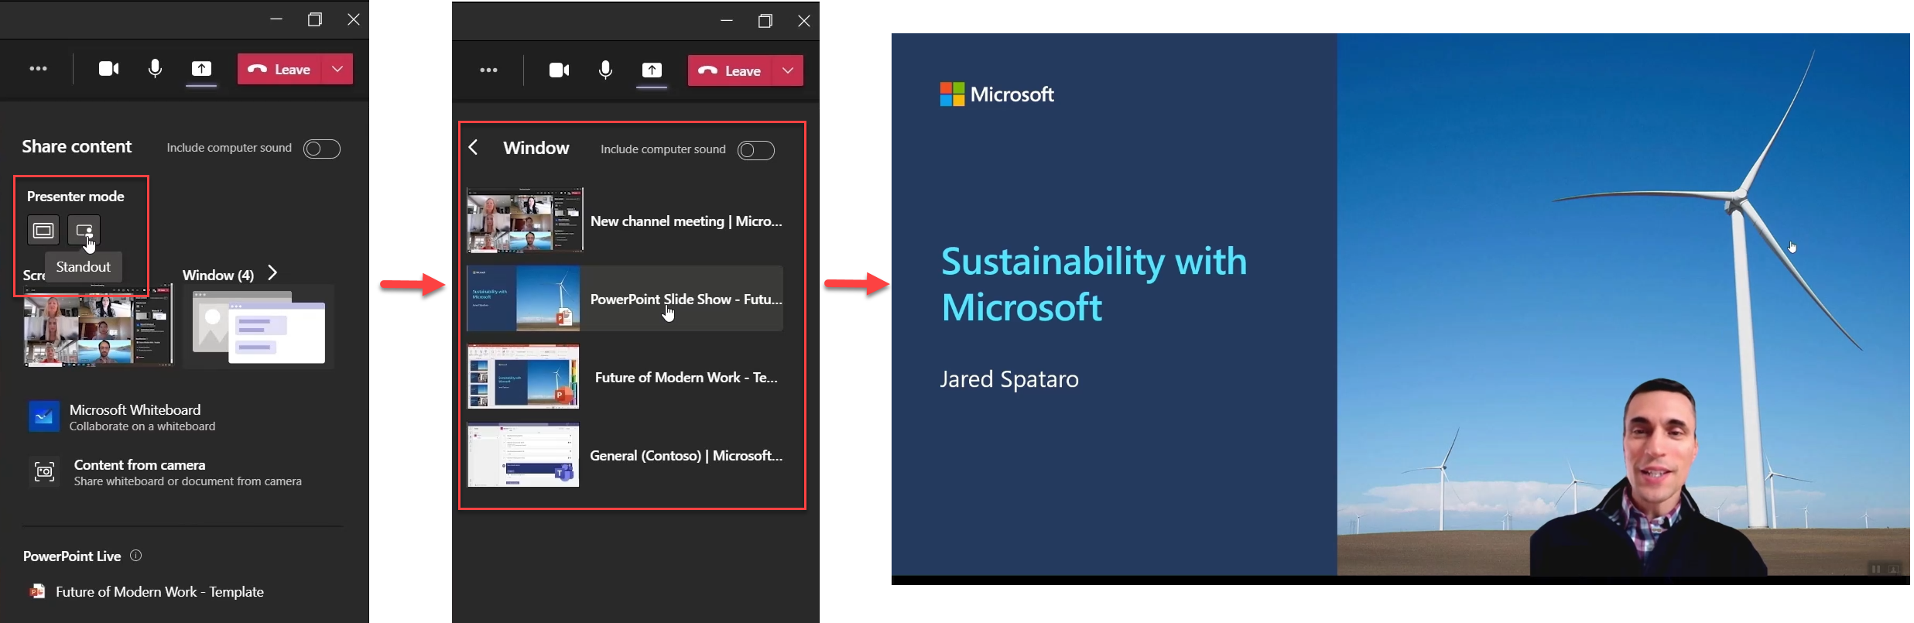Click Presenter mode label
This screenshot has width=1914, height=623.
coord(76,197)
